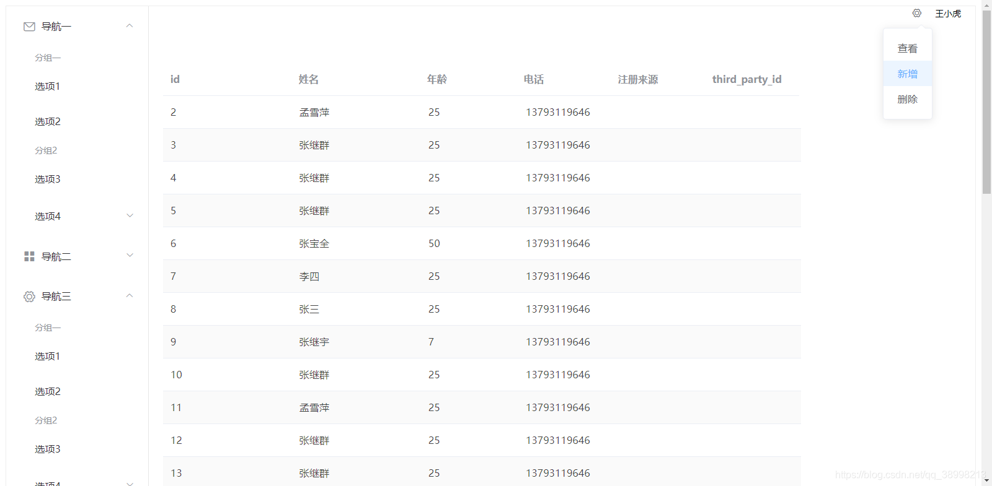Click id cell 13

tap(176, 473)
